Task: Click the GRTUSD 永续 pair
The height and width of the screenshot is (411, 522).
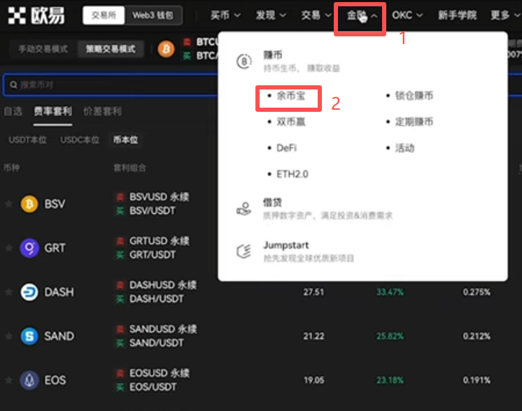Action: [x=159, y=241]
